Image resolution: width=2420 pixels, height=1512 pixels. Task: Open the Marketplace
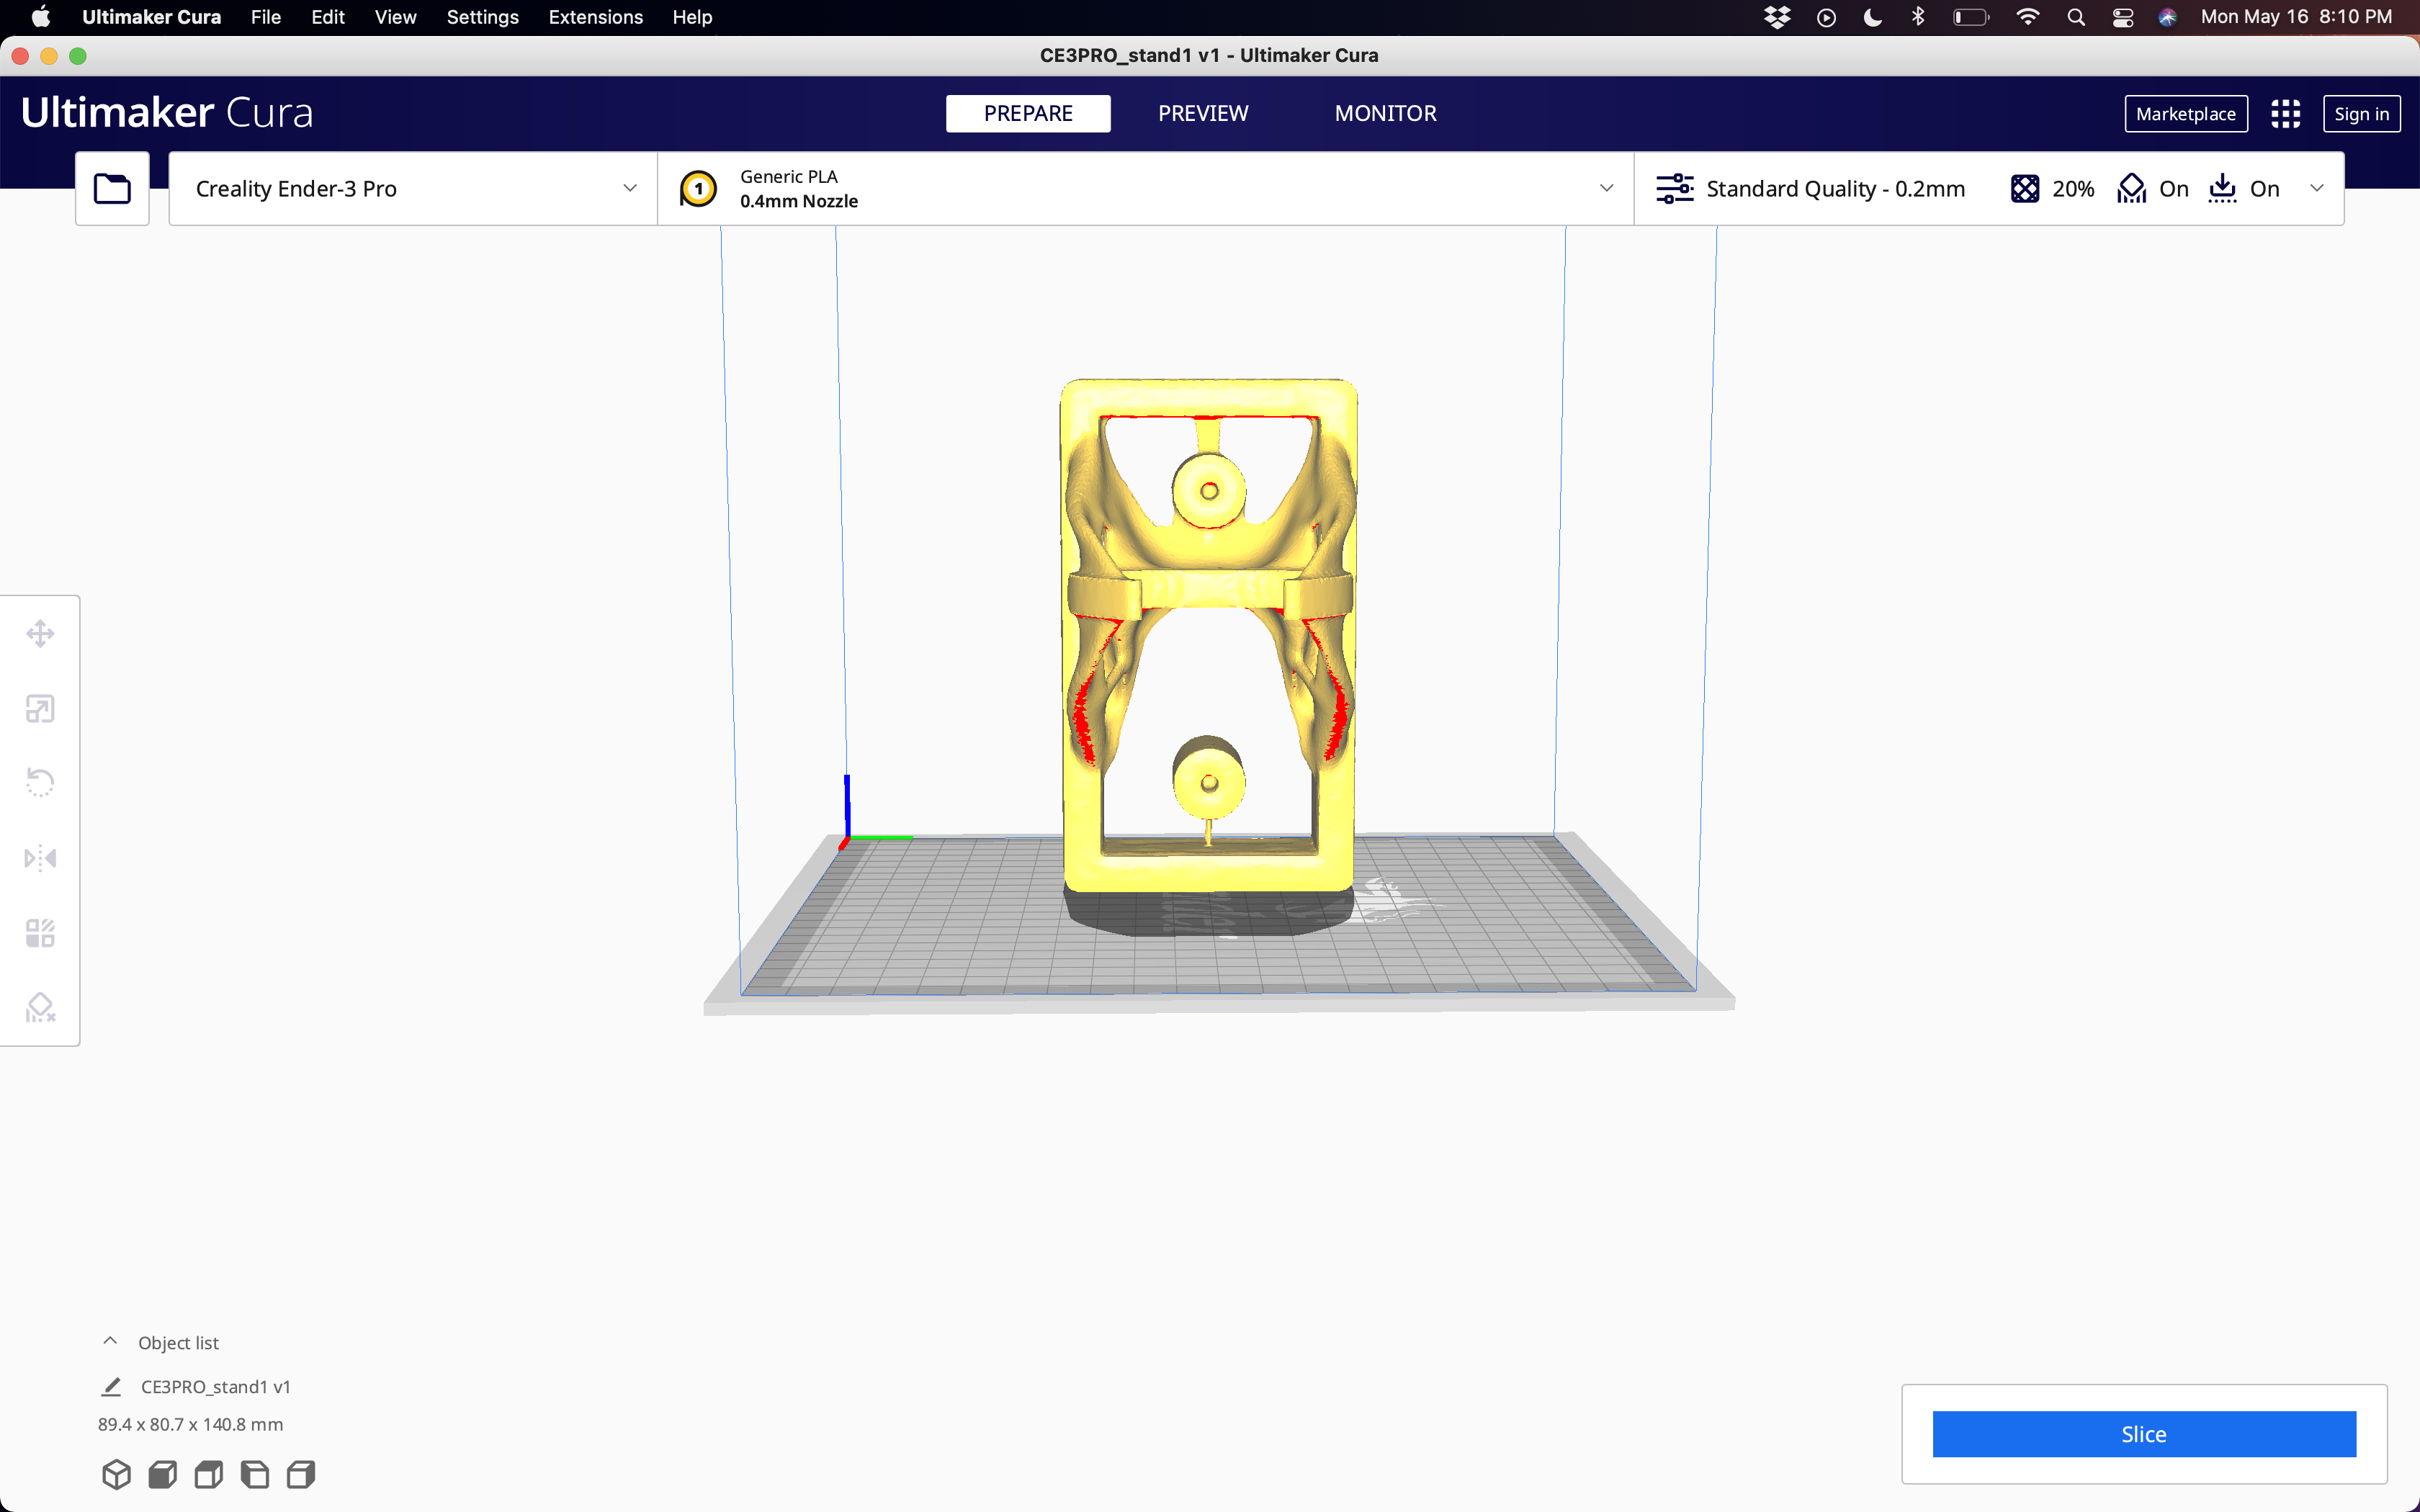click(x=2186, y=113)
